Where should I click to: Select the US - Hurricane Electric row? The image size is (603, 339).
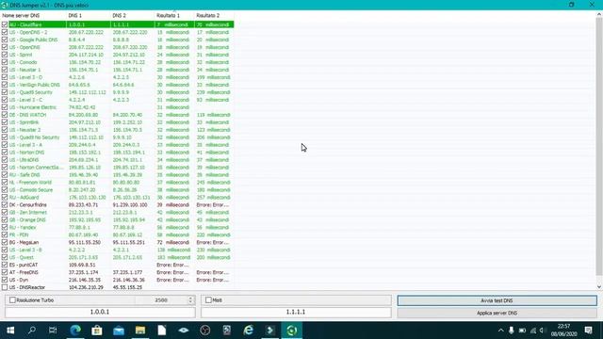pyautogui.click(x=117, y=107)
